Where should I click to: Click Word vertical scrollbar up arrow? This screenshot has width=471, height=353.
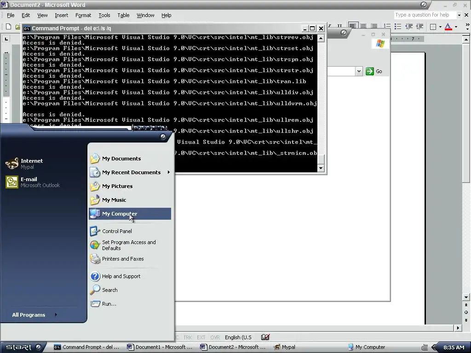point(466,40)
